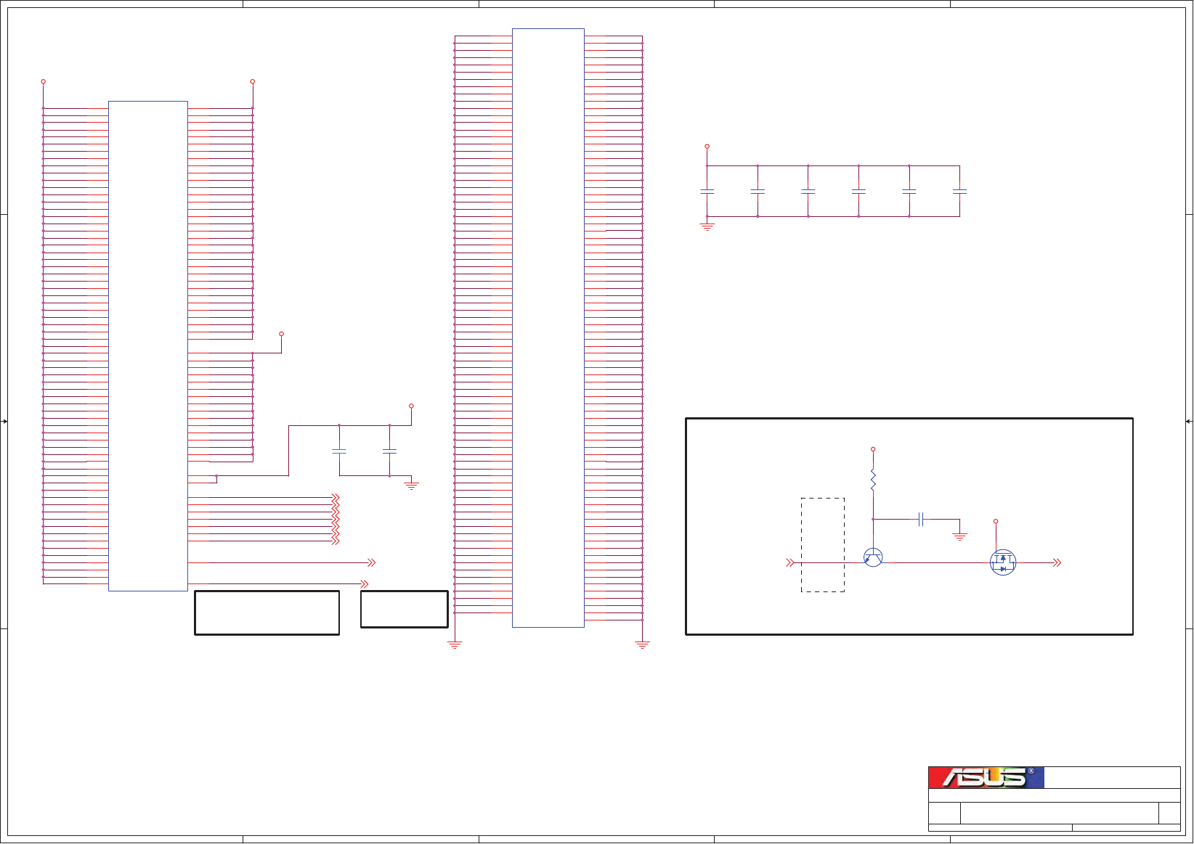Click the power node above the six-capacitor bank

pyautogui.click(x=707, y=147)
